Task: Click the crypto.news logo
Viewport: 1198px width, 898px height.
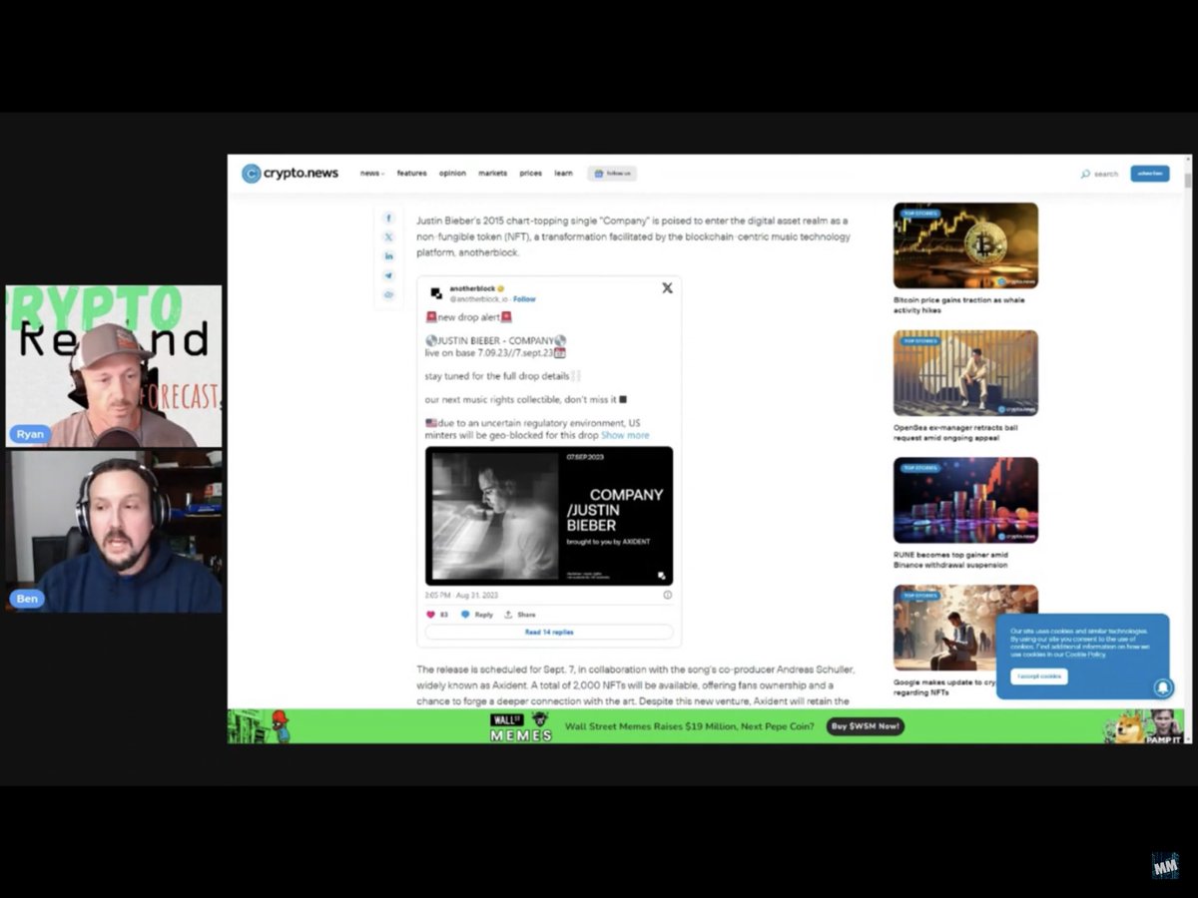Action: coord(290,174)
